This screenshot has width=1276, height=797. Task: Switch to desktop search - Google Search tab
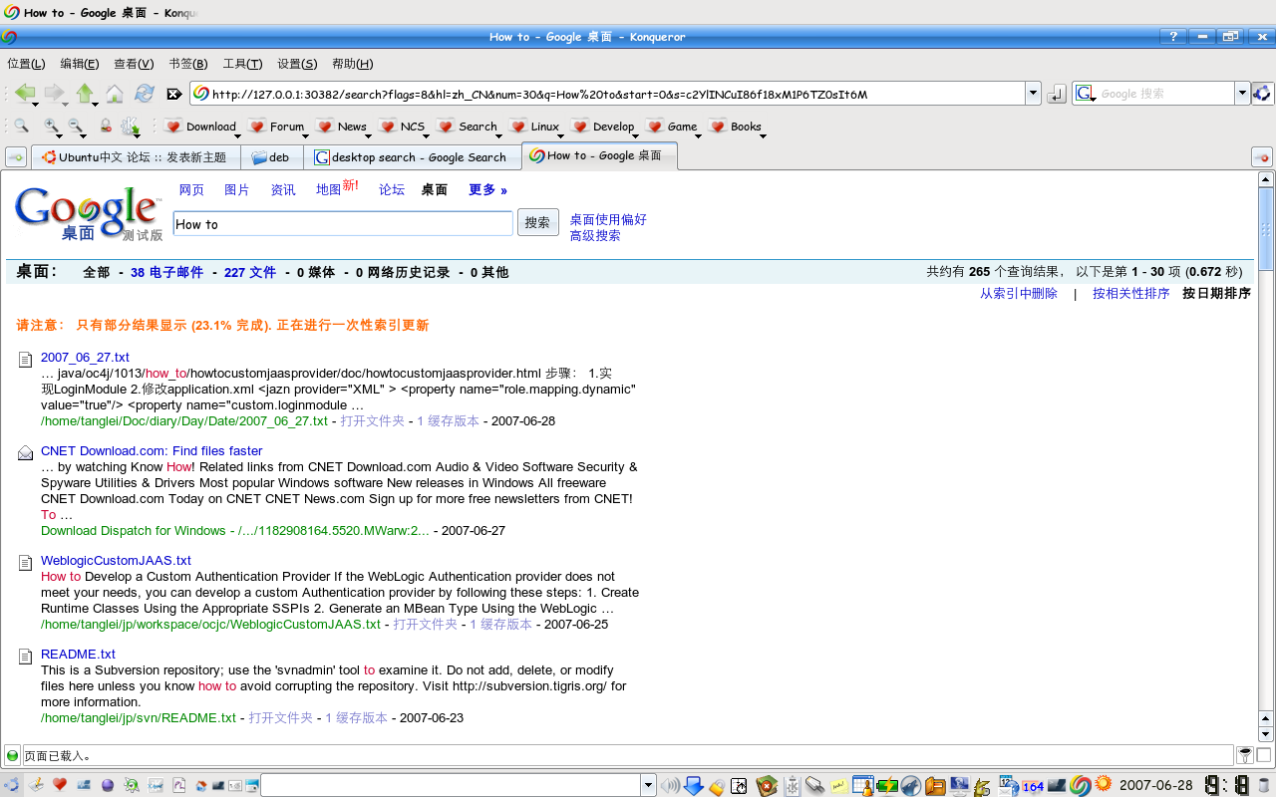coord(413,157)
